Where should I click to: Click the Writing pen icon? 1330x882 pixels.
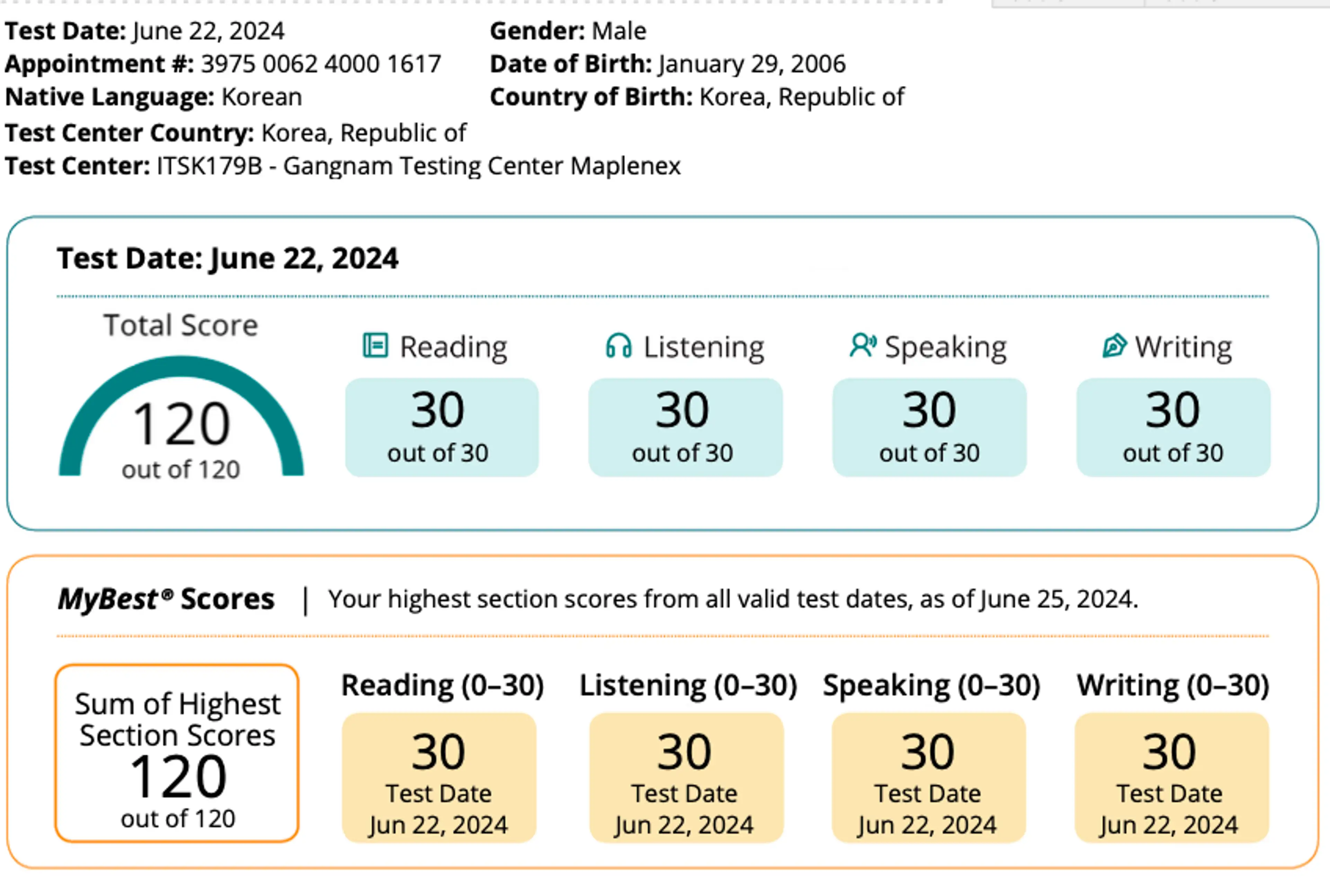[1114, 346]
